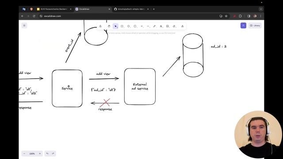
Task: Go back in the browser
Action: coord(23,16)
